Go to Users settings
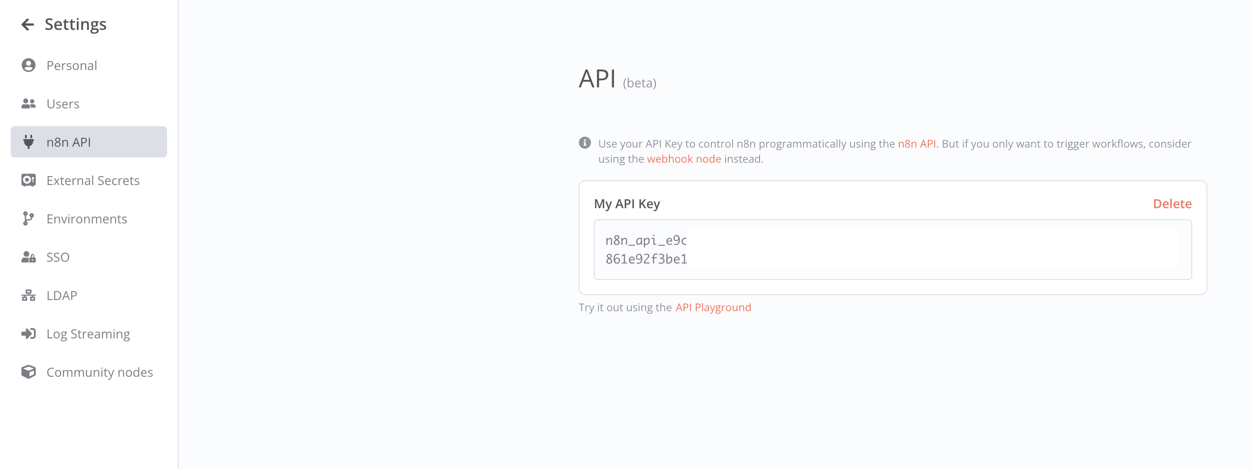Image resolution: width=1252 pixels, height=469 pixels. tap(63, 104)
